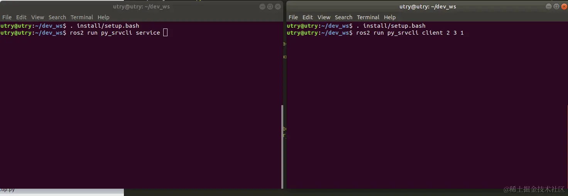Minimize the right terminal window
Viewport: 568px width, 196px height.
pos(549,7)
